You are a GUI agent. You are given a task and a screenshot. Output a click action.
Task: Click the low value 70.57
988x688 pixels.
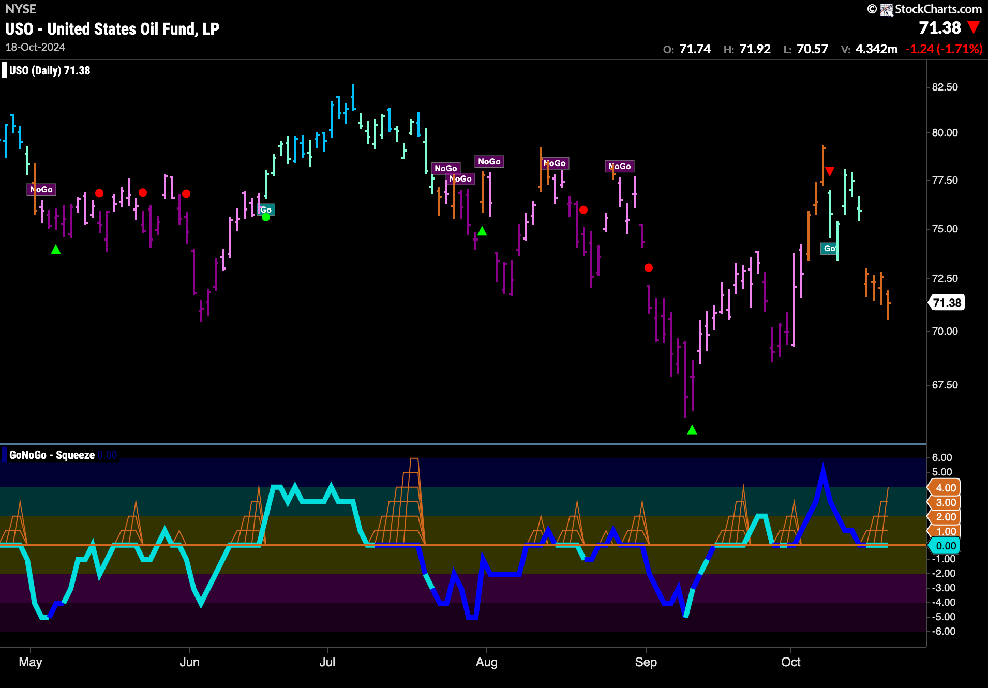[812, 49]
